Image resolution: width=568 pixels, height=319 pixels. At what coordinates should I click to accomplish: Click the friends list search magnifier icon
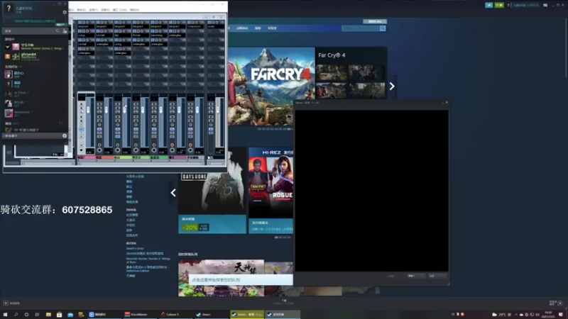[x=58, y=31]
